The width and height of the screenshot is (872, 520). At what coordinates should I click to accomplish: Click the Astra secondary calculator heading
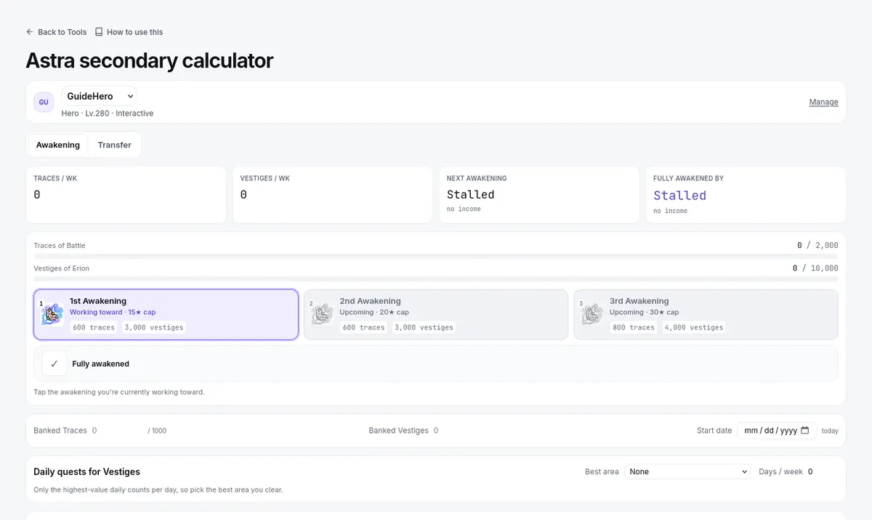pos(149,60)
